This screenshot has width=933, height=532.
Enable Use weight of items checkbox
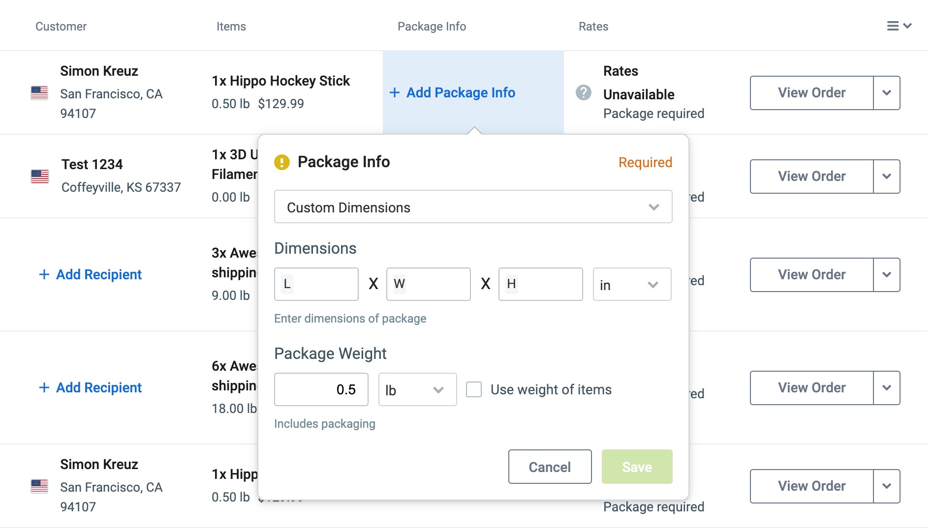pyautogui.click(x=474, y=389)
